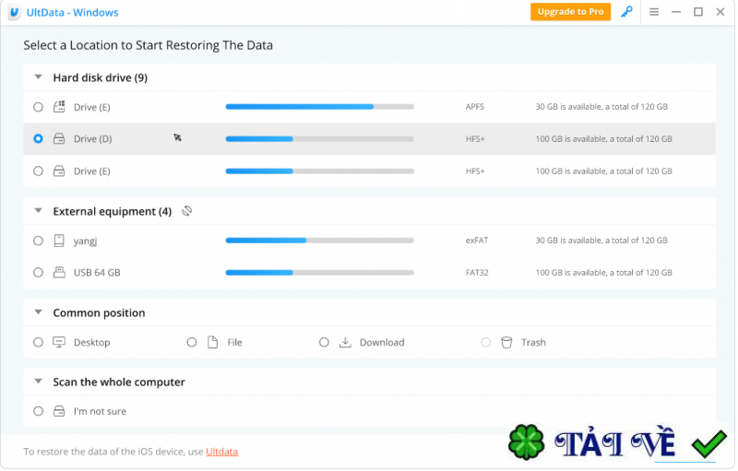Click the USB 64 GB drive icon
Screen dimensions: 738x471
(x=59, y=273)
